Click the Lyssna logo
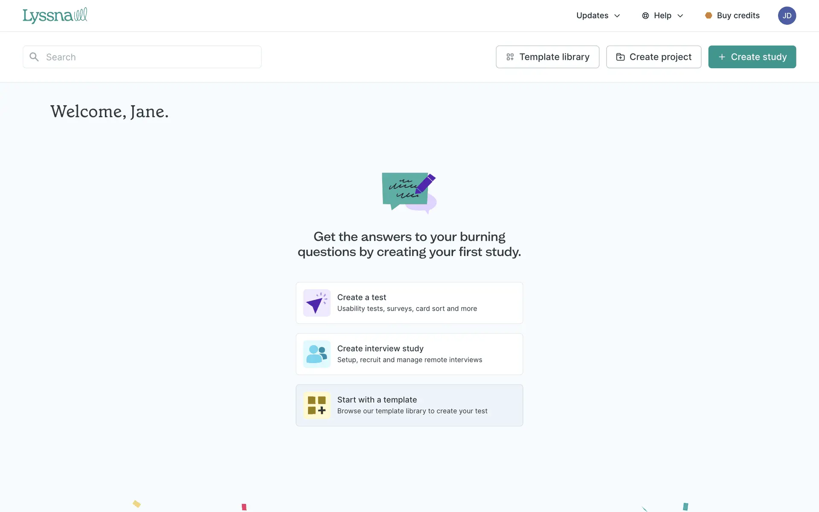819x512 pixels. click(x=55, y=15)
